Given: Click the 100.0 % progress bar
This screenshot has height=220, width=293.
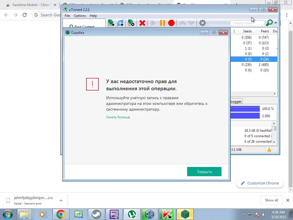Looking at the screenshot, I should tap(245, 109).
